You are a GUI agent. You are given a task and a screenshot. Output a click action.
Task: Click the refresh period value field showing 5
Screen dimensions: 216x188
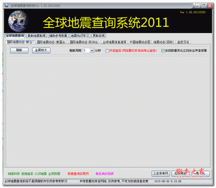86,50
